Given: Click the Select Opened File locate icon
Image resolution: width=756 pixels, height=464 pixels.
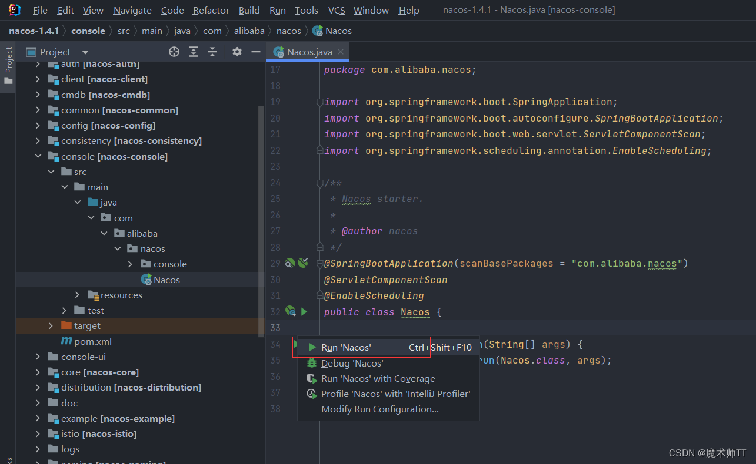Looking at the screenshot, I should (x=174, y=52).
